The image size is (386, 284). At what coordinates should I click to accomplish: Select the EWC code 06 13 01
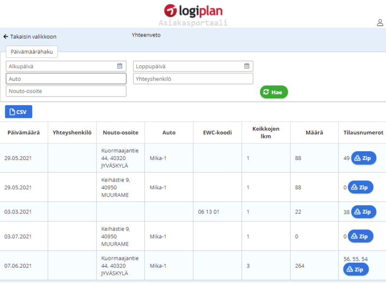(x=208, y=212)
